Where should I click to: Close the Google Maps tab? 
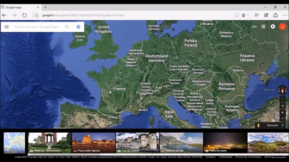[x=38, y=7]
